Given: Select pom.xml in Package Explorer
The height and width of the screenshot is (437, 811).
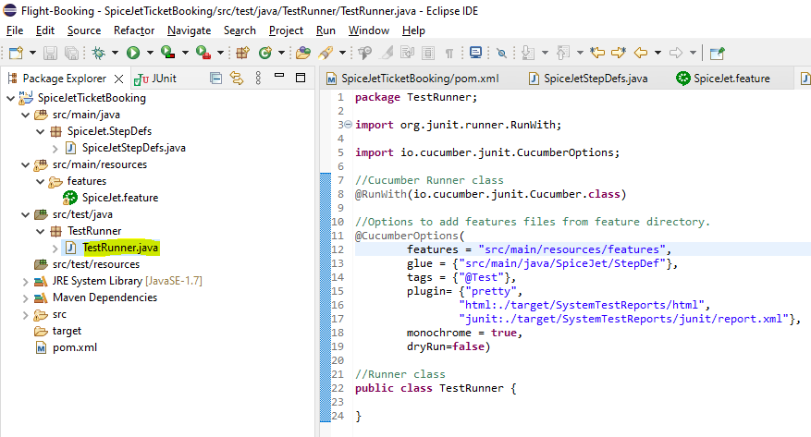Looking at the screenshot, I should click(x=75, y=347).
